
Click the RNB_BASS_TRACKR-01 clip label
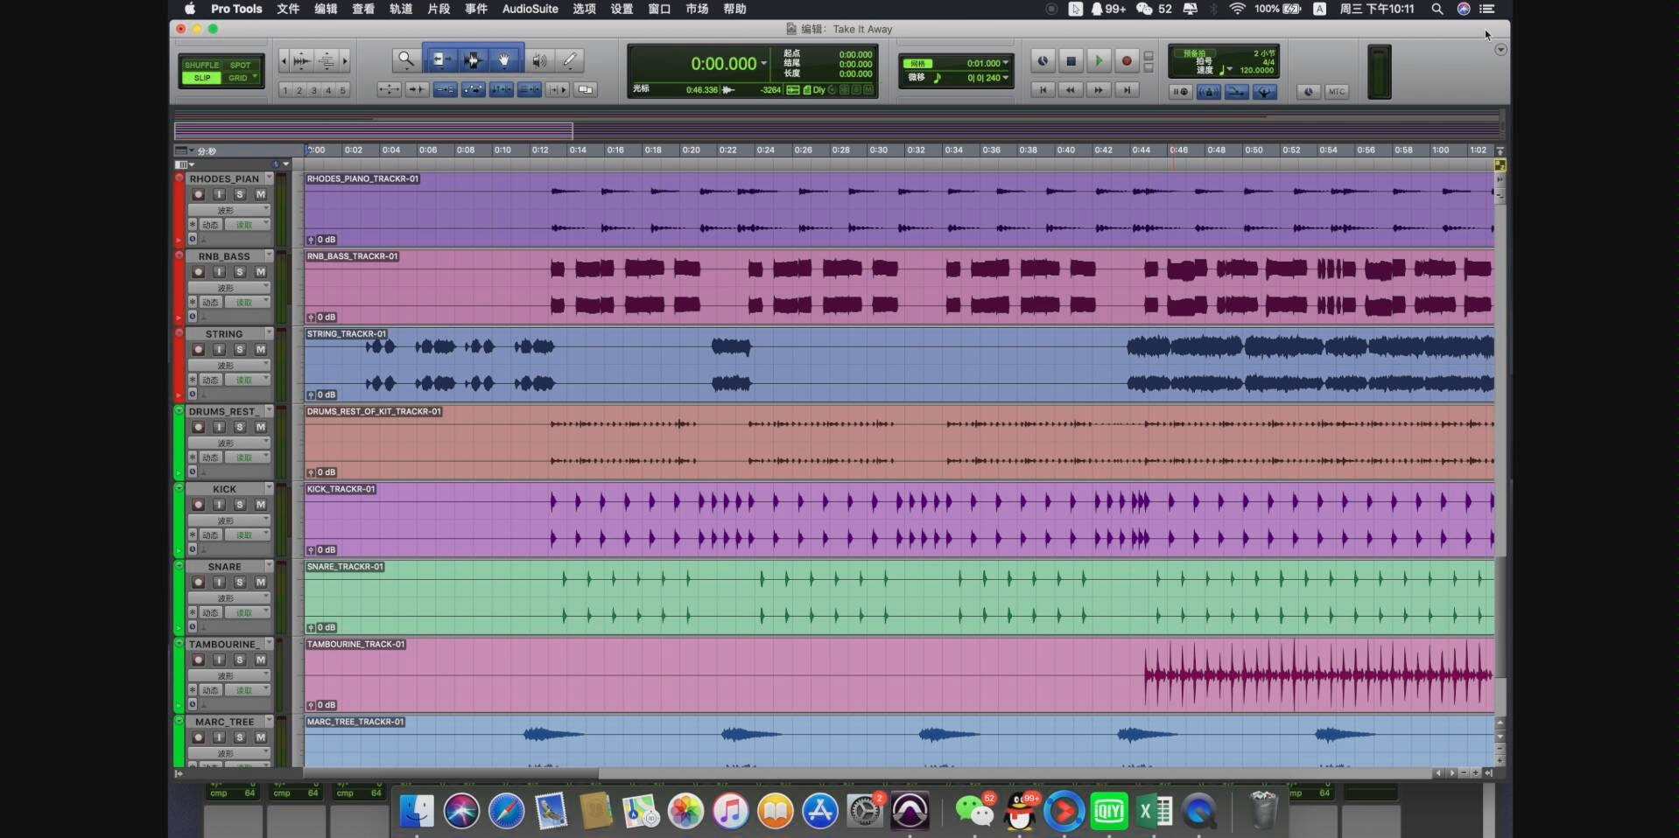(x=352, y=256)
